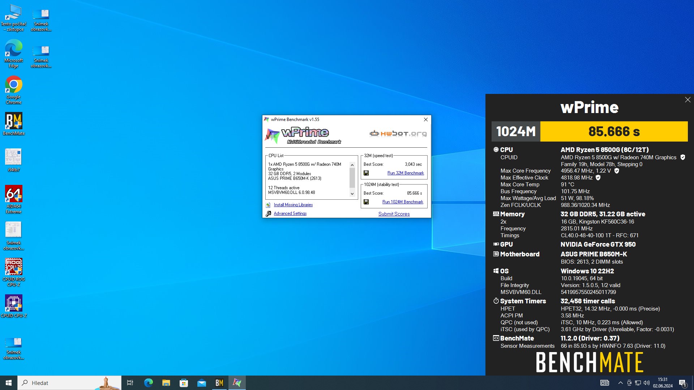Open Windows Start menu
Screen dimensions: 694x390
pyautogui.click(x=9, y=383)
